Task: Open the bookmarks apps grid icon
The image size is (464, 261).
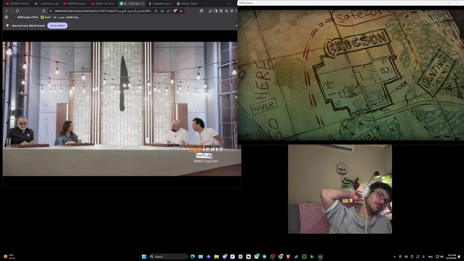Action: tap(6, 17)
